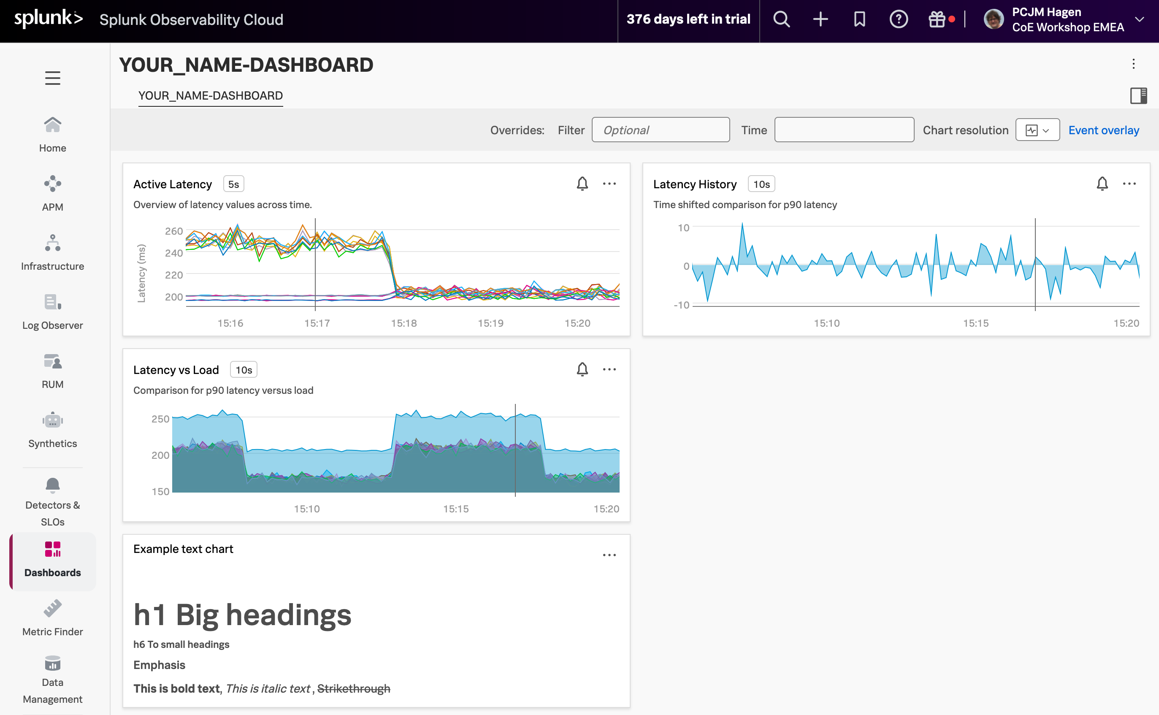1159x715 pixels.
Task: Open APM from the sidebar
Action: (52, 193)
